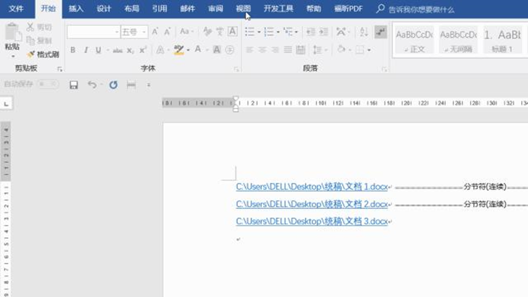This screenshot has width=528, height=297.
Task: Click the Increase Indent icon
Action: pos(323,32)
